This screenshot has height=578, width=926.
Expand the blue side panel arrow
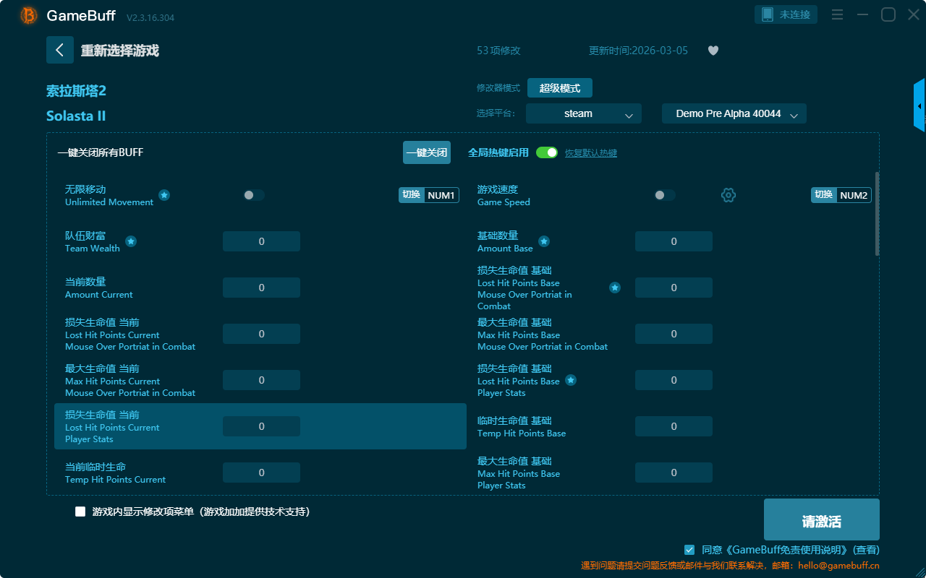point(919,105)
